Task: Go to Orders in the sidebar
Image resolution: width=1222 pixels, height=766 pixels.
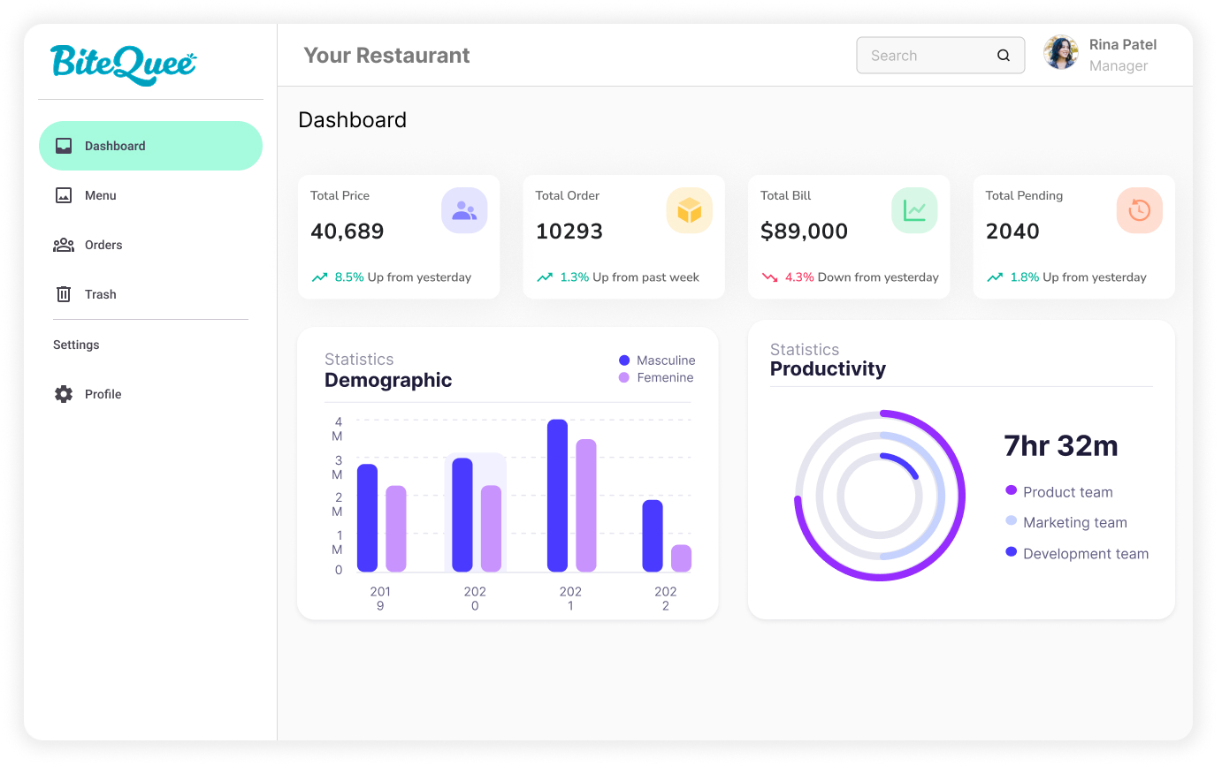Action: coord(150,245)
